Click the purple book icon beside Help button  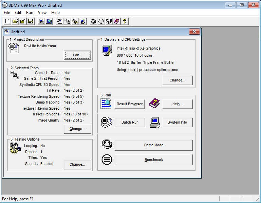[x=154, y=103]
